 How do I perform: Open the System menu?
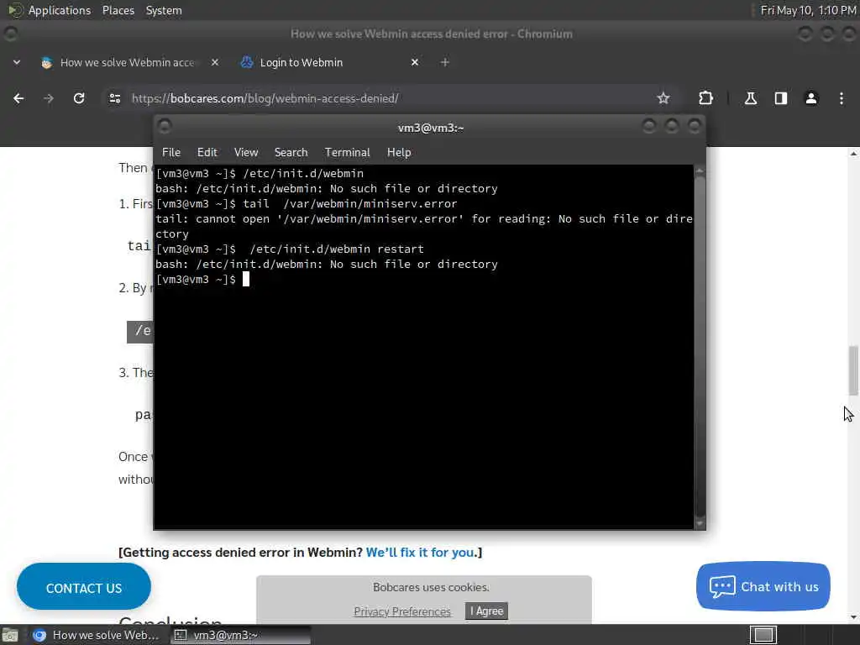point(164,10)
